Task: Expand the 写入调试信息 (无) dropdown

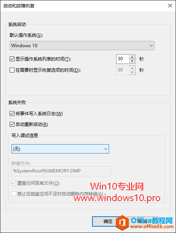Action: (60, 149)
